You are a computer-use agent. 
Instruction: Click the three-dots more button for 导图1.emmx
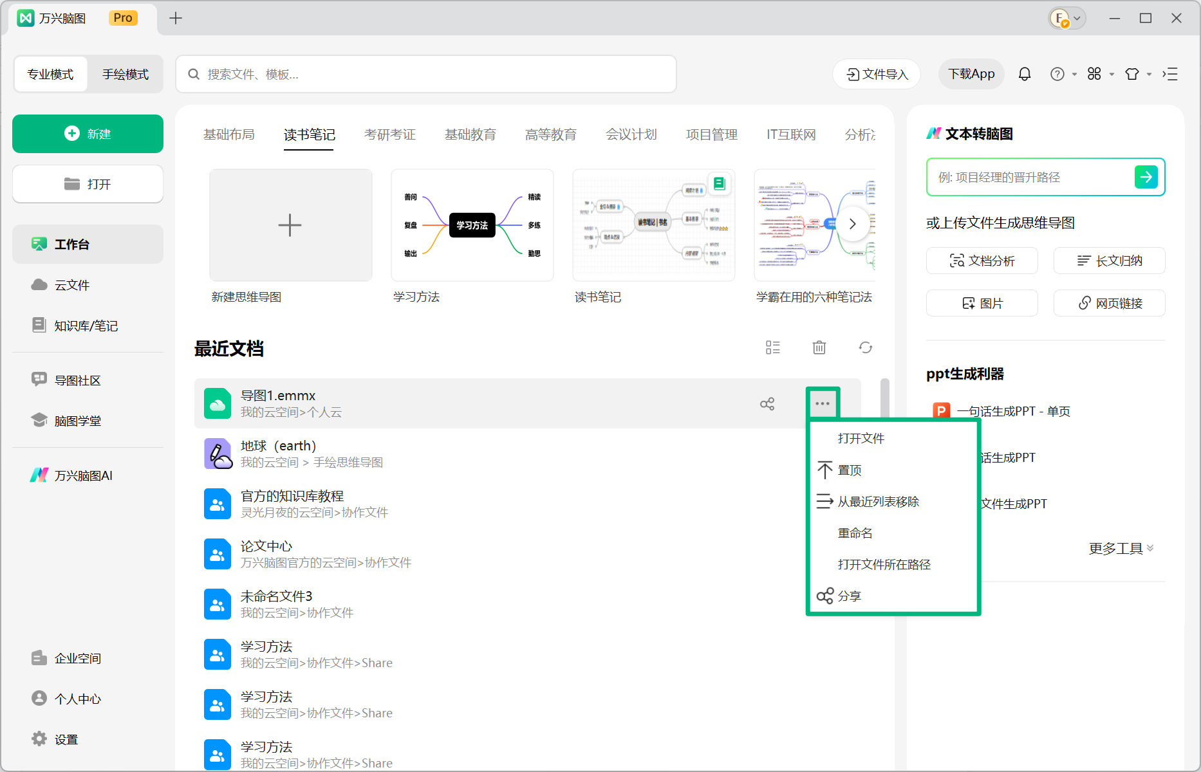(823, 403)
